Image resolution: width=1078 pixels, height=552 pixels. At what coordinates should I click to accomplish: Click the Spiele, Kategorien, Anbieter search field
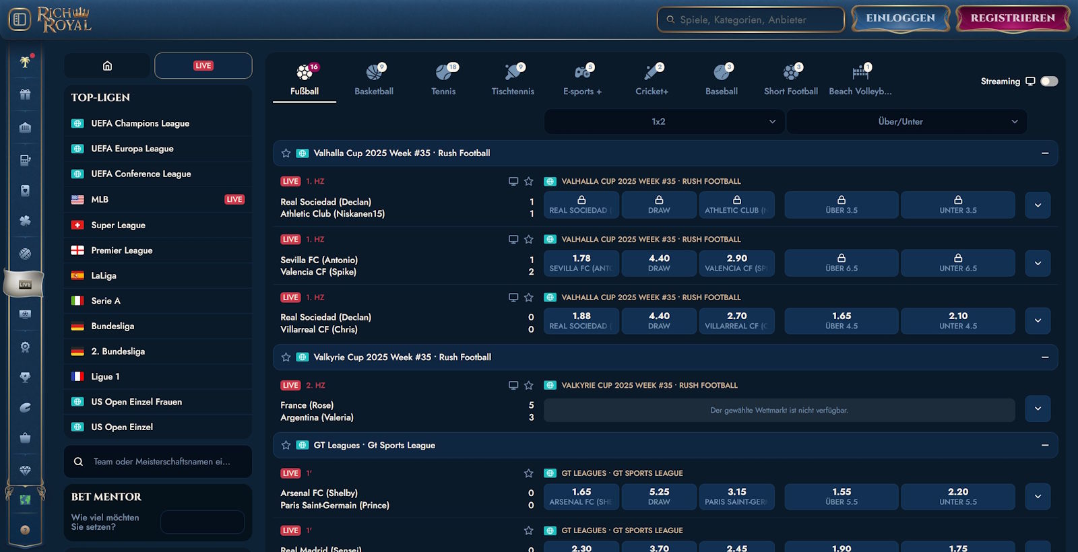click(751, 20)
